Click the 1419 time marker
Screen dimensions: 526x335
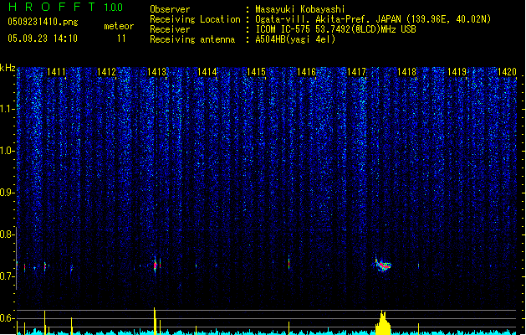pyautogui.click(x=457, y=72)
